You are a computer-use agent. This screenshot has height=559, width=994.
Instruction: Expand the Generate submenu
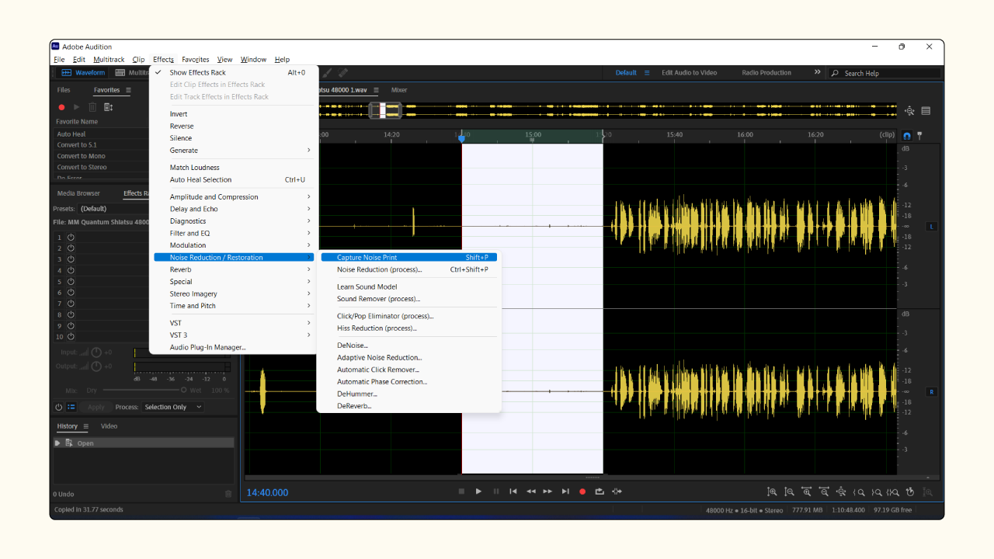[x=234, y=151]
